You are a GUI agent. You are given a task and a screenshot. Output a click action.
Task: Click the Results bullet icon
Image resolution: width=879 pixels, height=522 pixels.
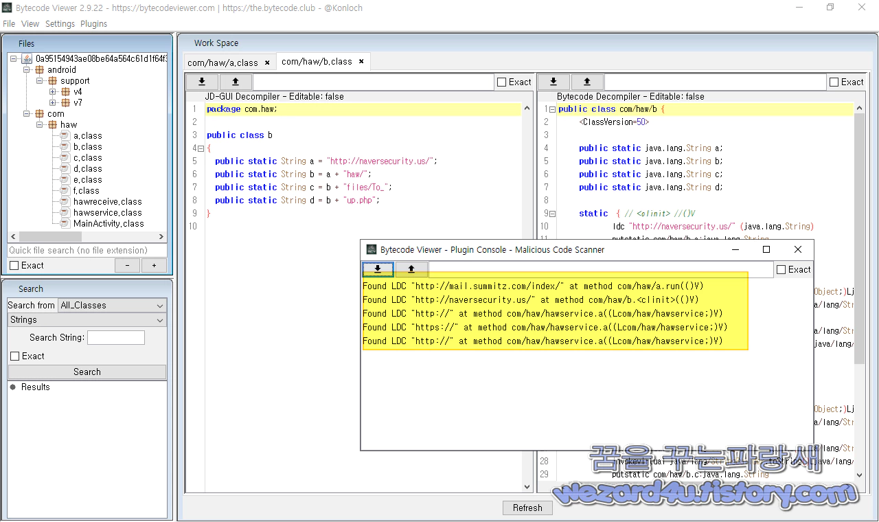pyautogui.click(x=12, y=387)
